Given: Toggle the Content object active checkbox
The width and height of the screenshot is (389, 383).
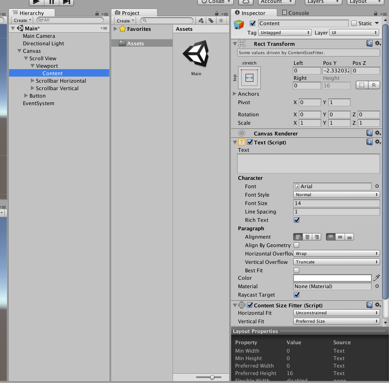Looking at the screenshot, I should [252, 23].
